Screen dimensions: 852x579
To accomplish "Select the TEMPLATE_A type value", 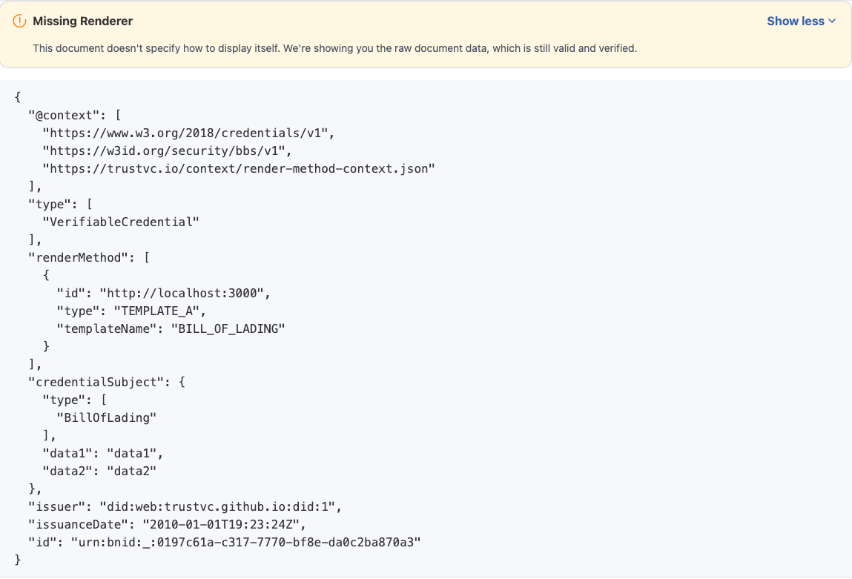I will click(158, 311).
